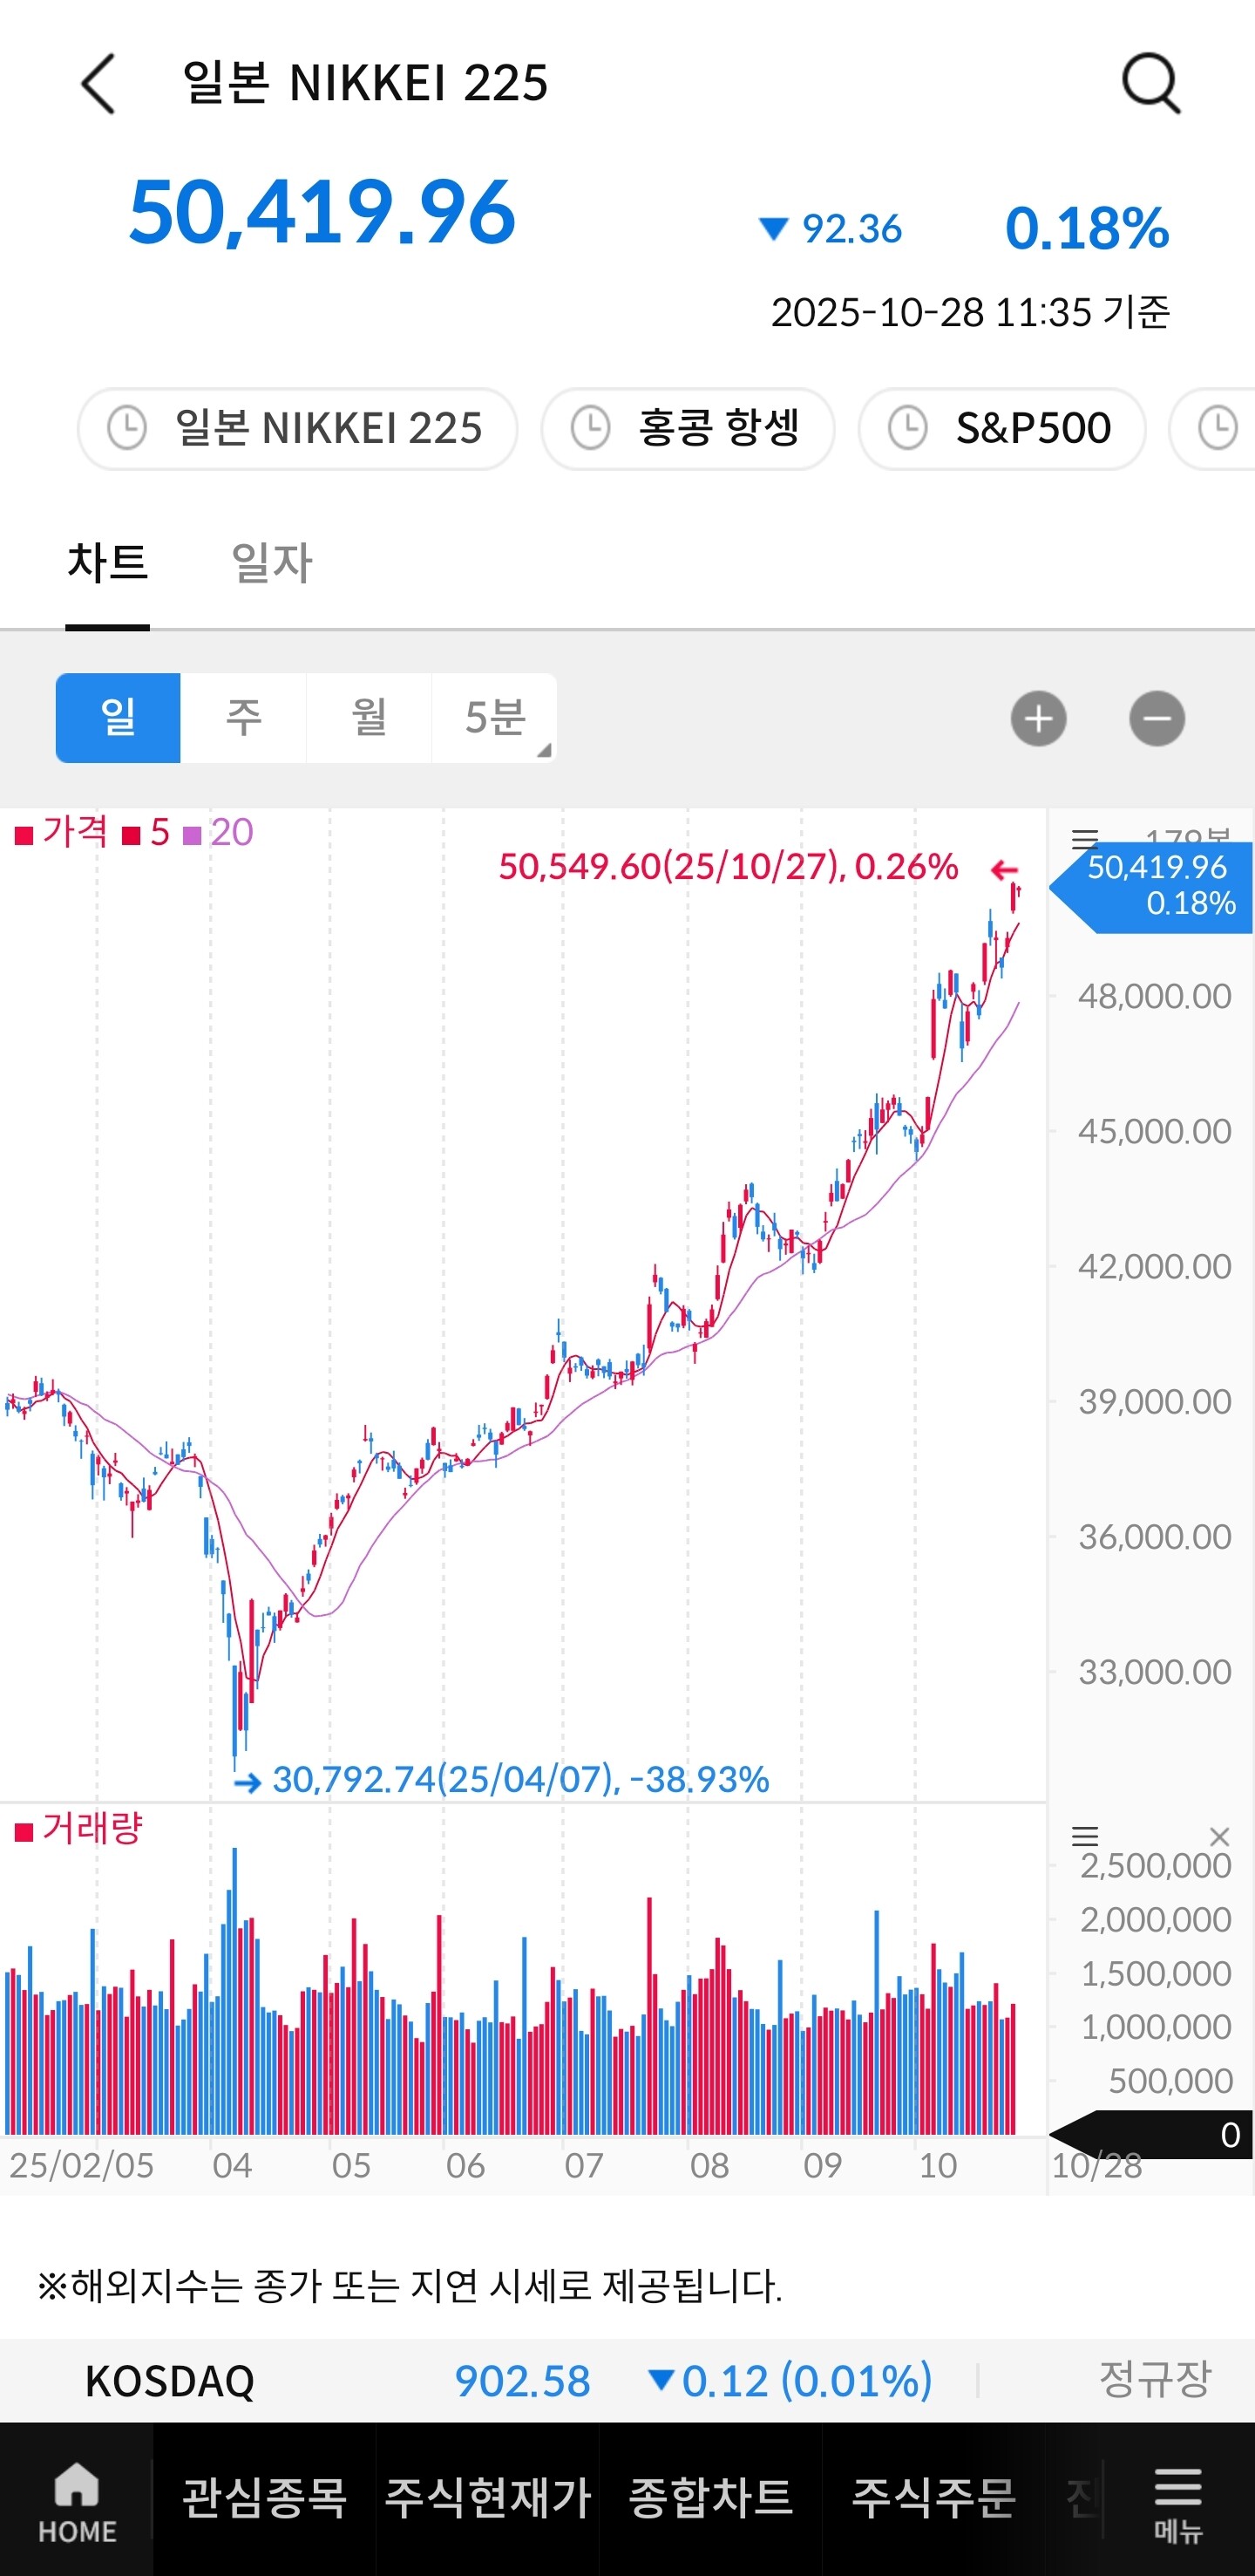Open 관심종목 in the bottom navigation
The image size is (1255, 2576).
[x=264, y=2498]
